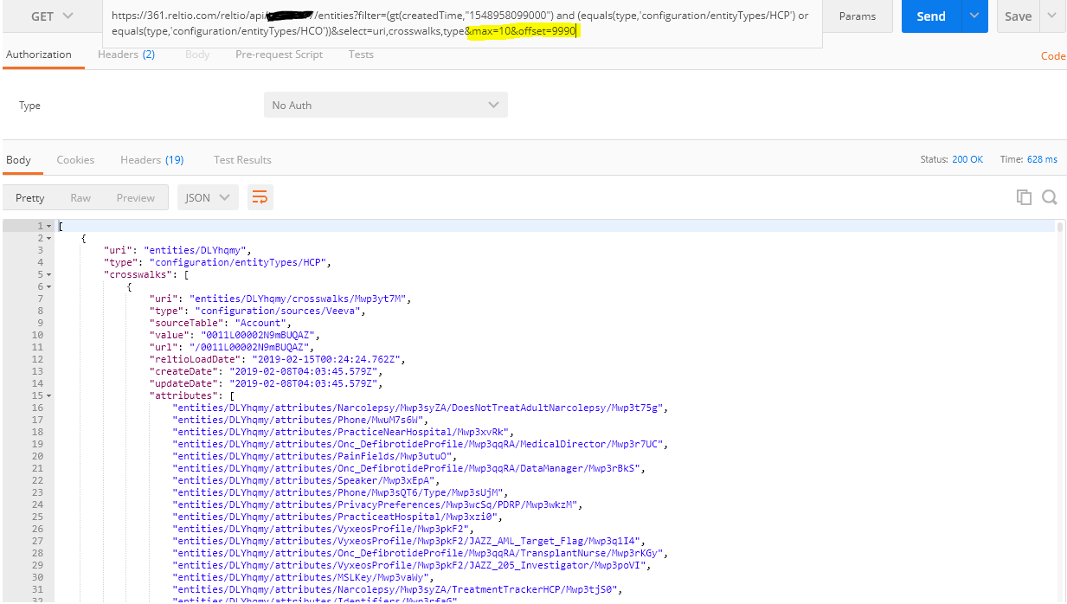The height and width of the screenshot is (604, 1067).
Task: Click the DataManager attribute on line 20
Action: tap(409, 468)
